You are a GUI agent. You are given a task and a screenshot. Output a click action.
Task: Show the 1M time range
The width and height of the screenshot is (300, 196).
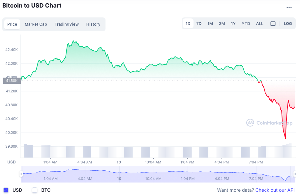210,24
